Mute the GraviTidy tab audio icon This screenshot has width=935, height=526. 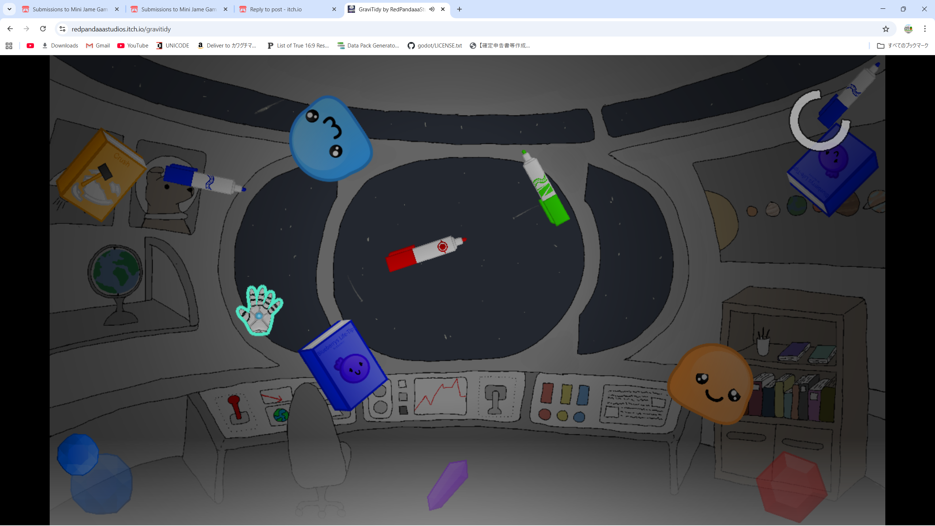click(432, 9)
